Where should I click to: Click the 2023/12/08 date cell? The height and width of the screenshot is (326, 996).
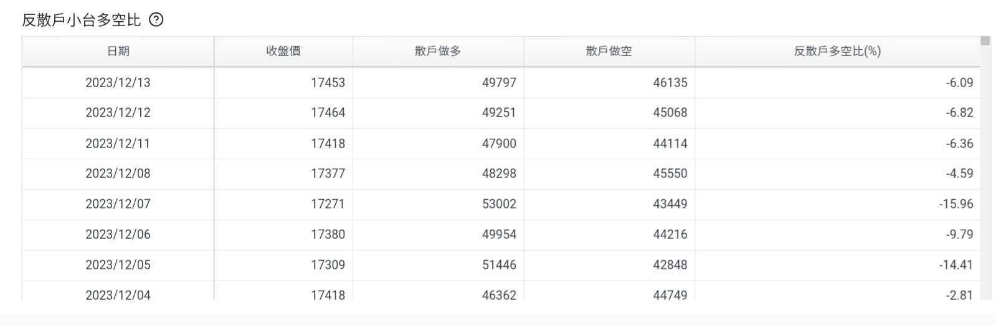click(x=118, y=174)
